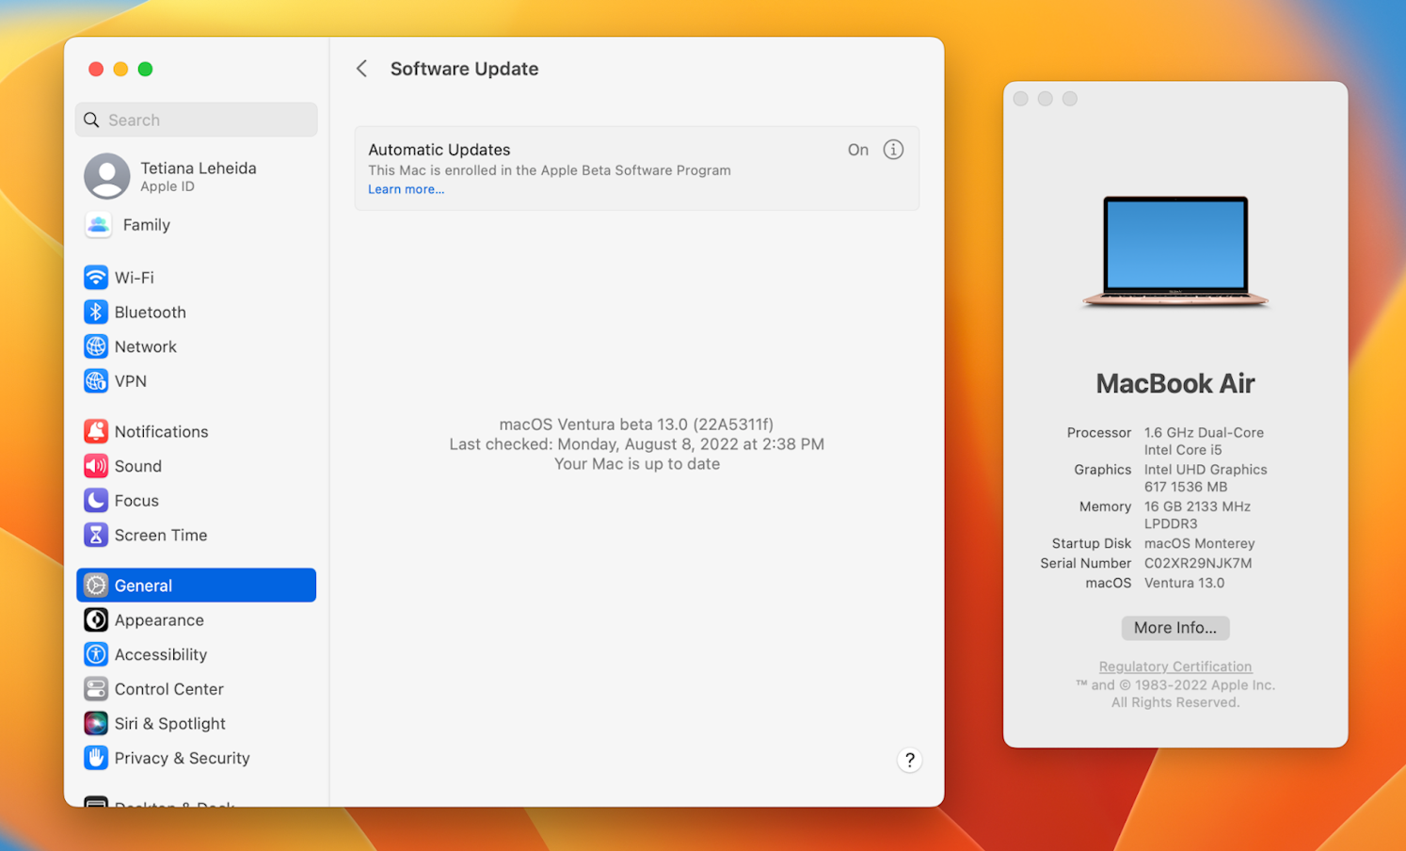
Task: Open the Regulatory Certification link
Action: tap(1174, 666)
